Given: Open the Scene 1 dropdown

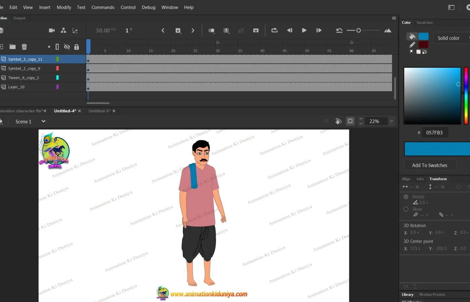Looking at the screenshot, I should tap(43, 121).
